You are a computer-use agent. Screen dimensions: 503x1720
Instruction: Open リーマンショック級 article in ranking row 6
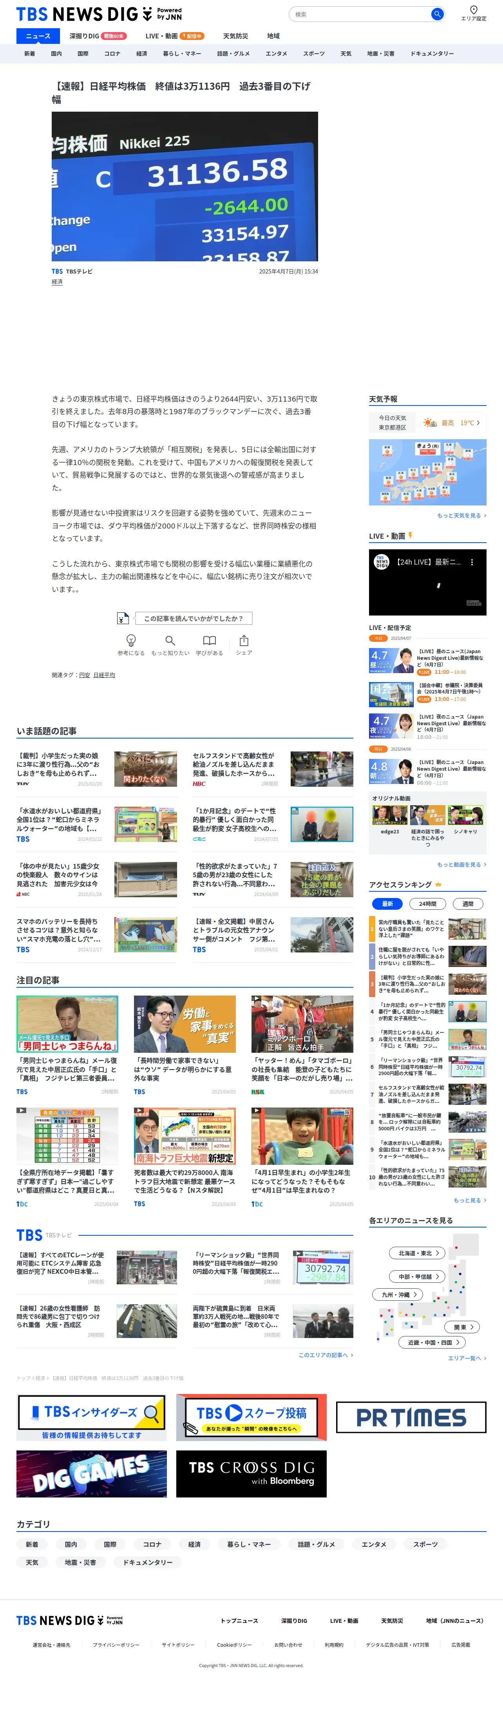427,1067
